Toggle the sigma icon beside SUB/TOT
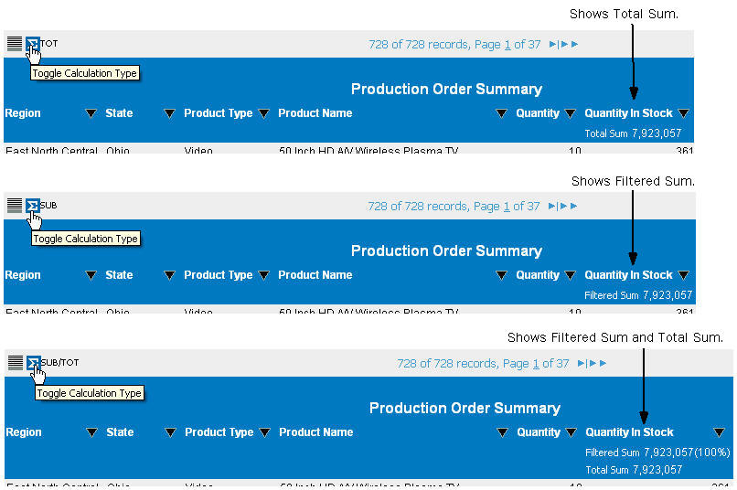This screenshot has width=737, height=490. tap(34, 363)
